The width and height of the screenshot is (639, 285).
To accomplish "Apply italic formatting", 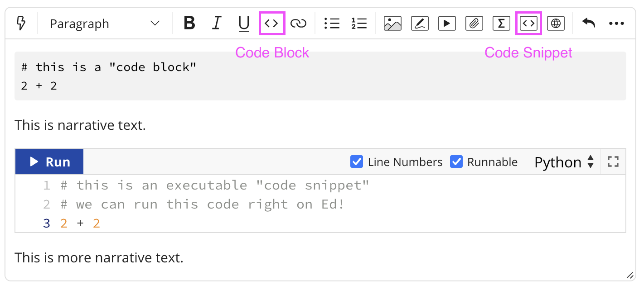I will (217, 23).
